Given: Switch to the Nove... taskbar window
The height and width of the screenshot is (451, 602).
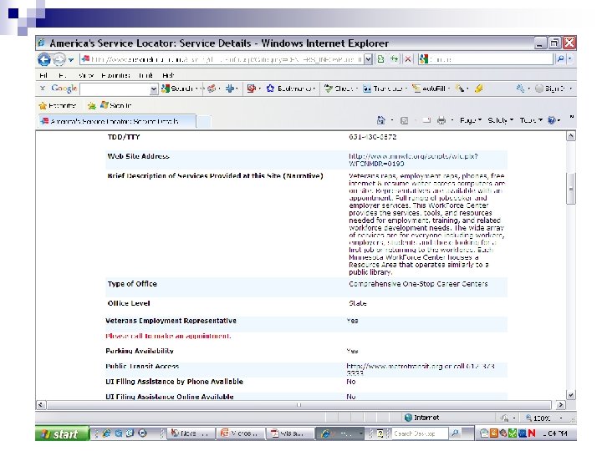Looking at the screenshot, I should 191,433.
